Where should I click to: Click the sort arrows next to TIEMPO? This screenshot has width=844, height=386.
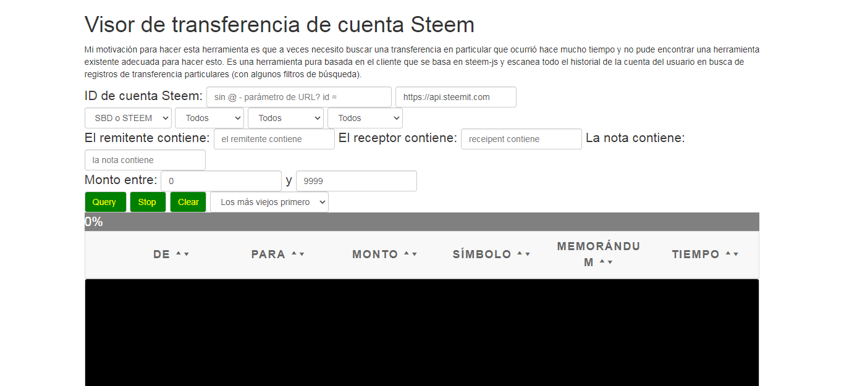[x=732, y=254]
